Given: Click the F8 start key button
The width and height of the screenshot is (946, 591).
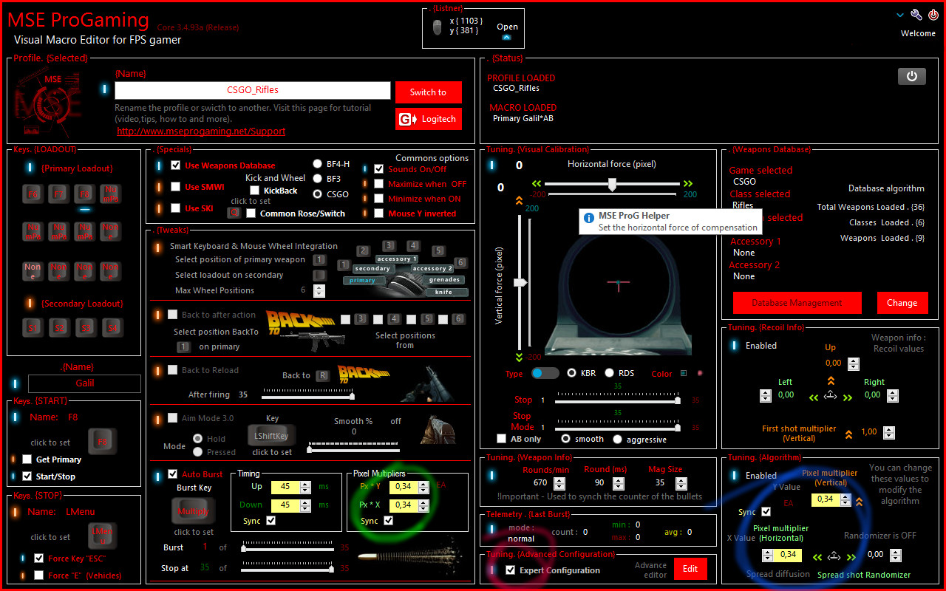Looking at the screenshot, I should 103,443.
